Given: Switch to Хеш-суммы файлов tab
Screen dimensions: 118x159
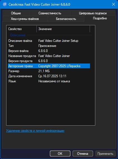Looking at the screenshot, I should point(25,19).
